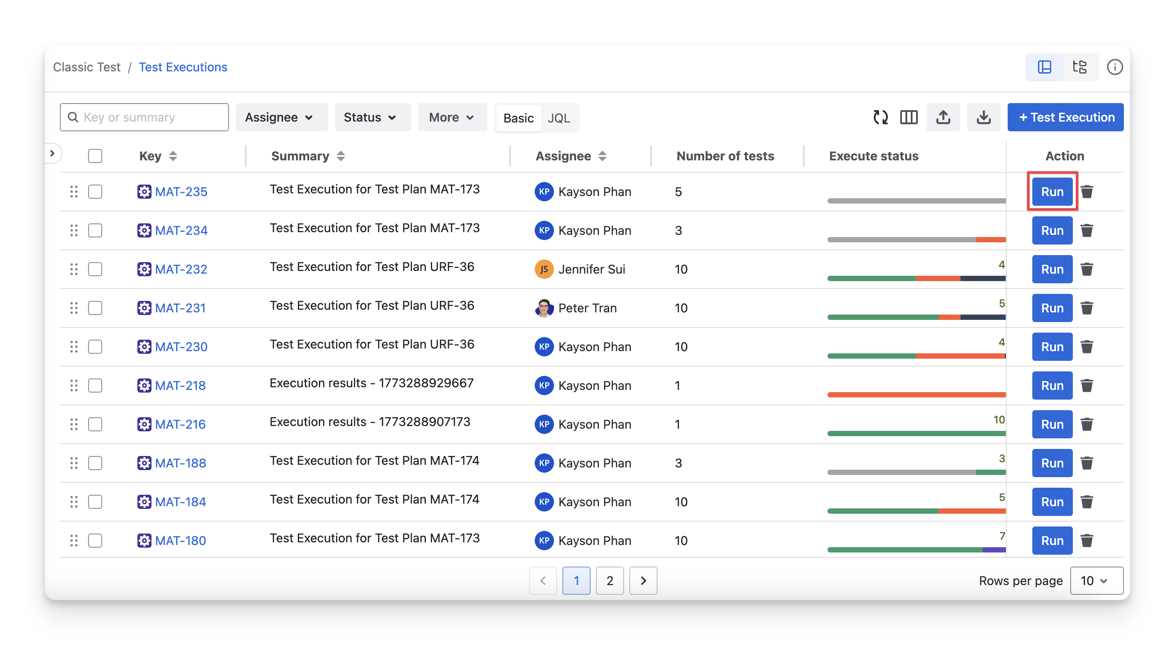Click the download/import icon

[x=983, y=117]
